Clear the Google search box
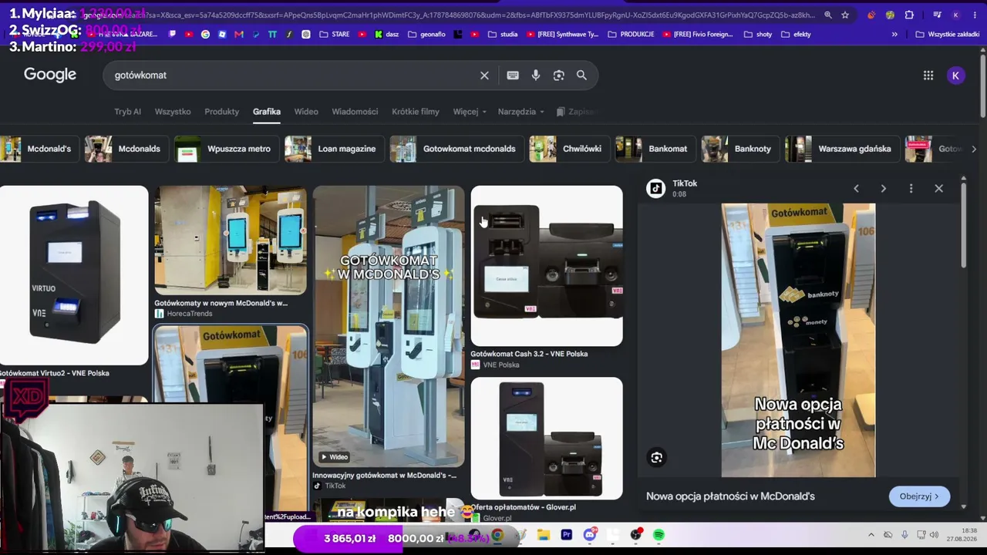This screenshot has height=555, width=987. click(484, 75)
